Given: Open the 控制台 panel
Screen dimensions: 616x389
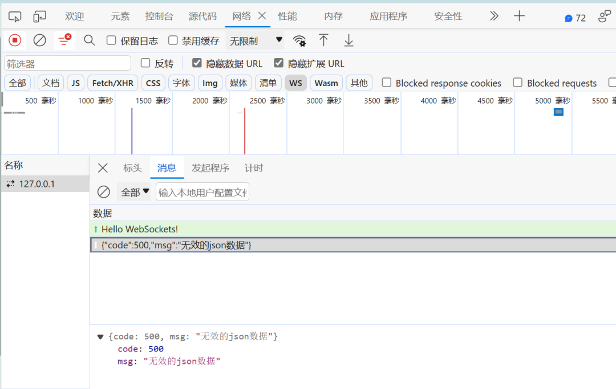Looking at the screenshot, I should pos(159,16).
